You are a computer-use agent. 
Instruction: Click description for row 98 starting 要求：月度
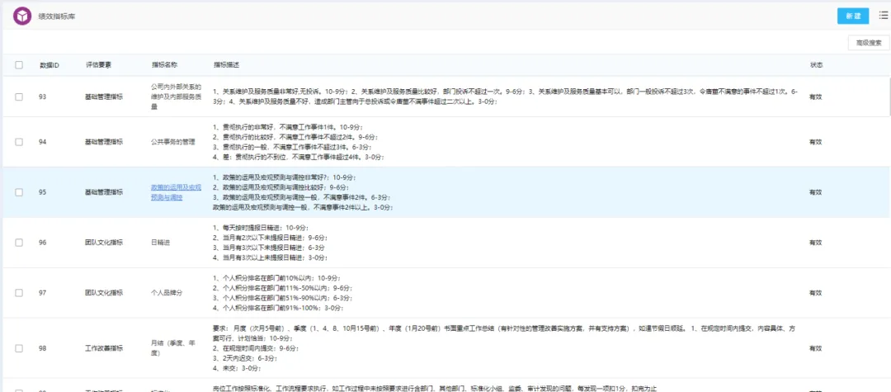click(x=506, y=347)
